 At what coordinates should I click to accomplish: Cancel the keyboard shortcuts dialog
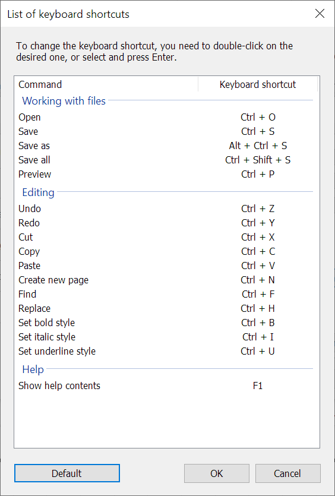[287, 473]
